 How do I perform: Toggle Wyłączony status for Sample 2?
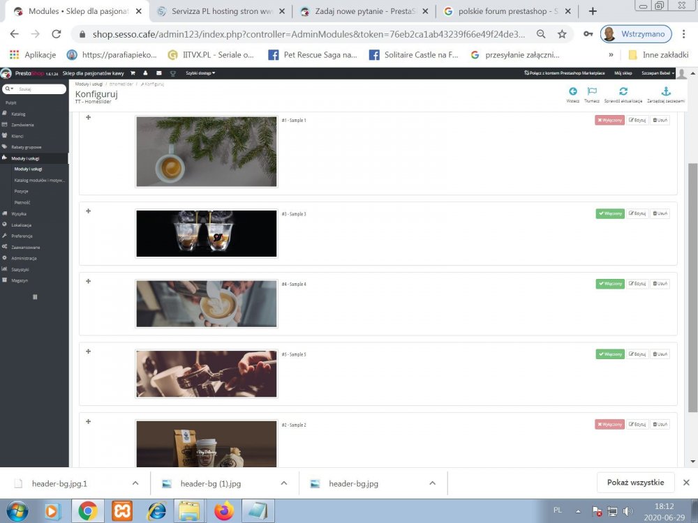pos(610,424)
